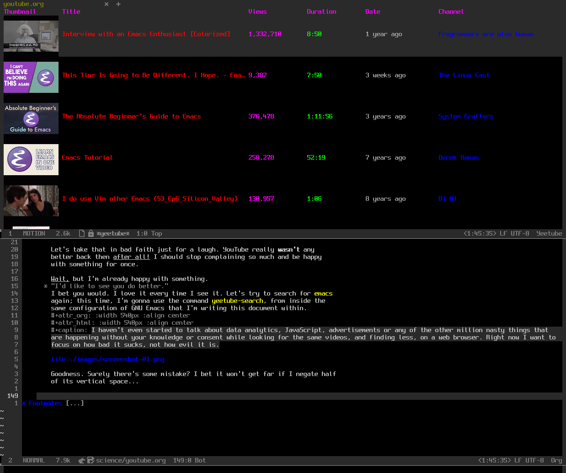
Task: Click the star fold marker beside "I'd like to see"
Action: pyautogui.click(x=46, y=286)
